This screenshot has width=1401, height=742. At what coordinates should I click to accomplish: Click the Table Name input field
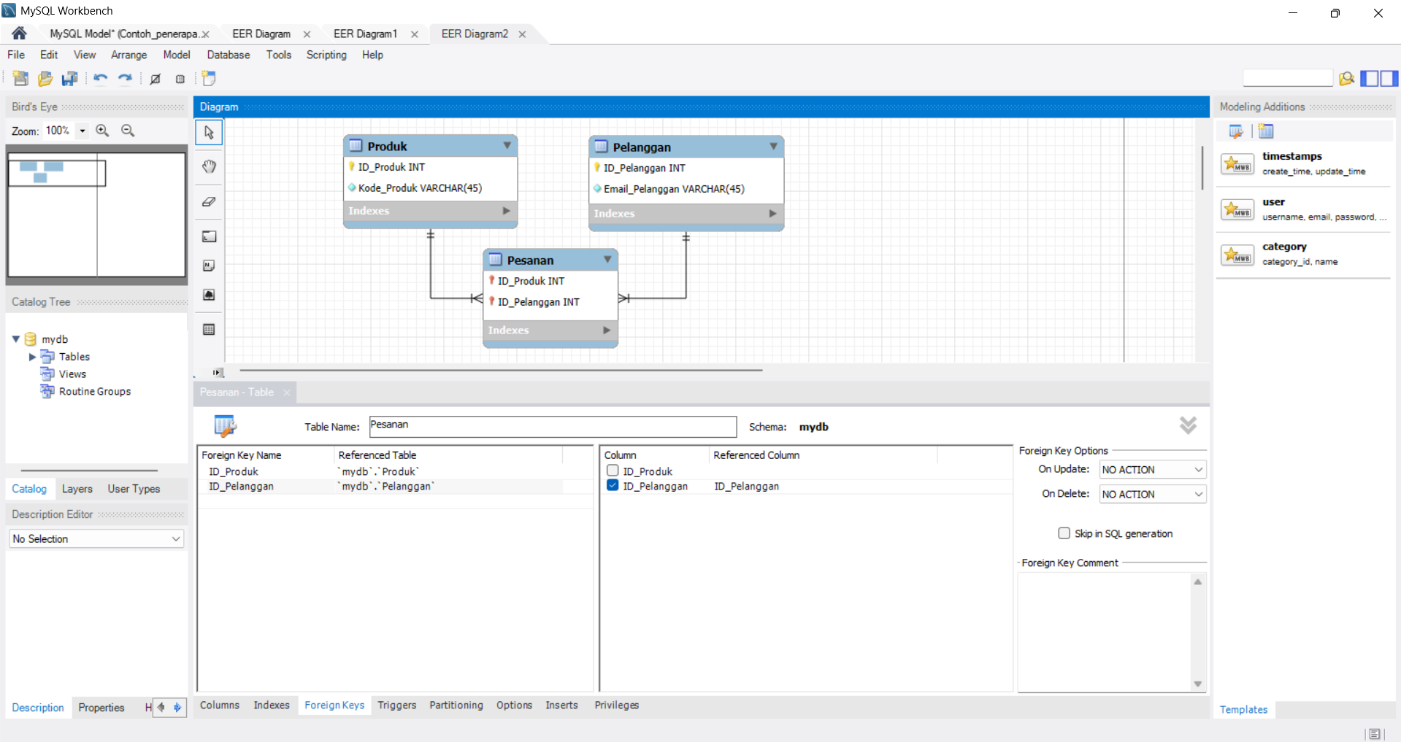click(x=553, y=426)
